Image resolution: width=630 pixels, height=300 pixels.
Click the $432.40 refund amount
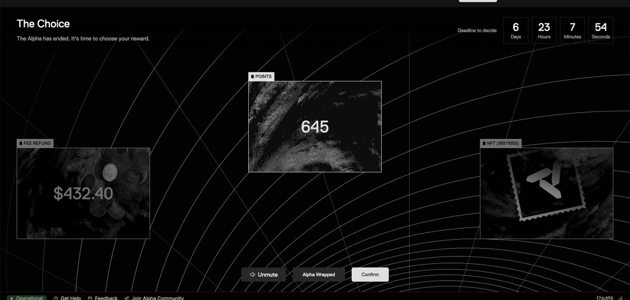pyautogui.click(x=83, y=194)
